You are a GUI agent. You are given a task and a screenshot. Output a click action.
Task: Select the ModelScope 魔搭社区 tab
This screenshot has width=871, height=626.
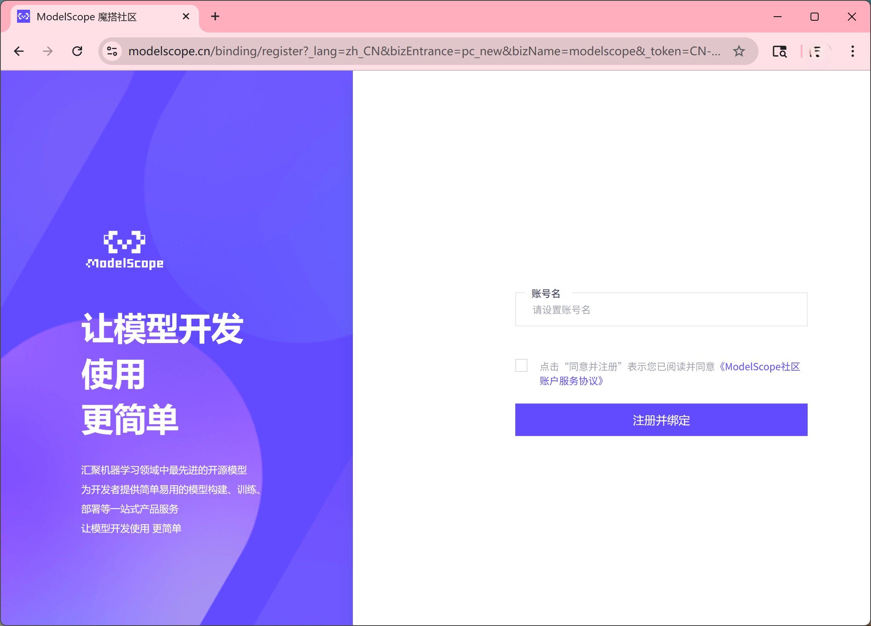pyautogui.click(x=93, y=17)
